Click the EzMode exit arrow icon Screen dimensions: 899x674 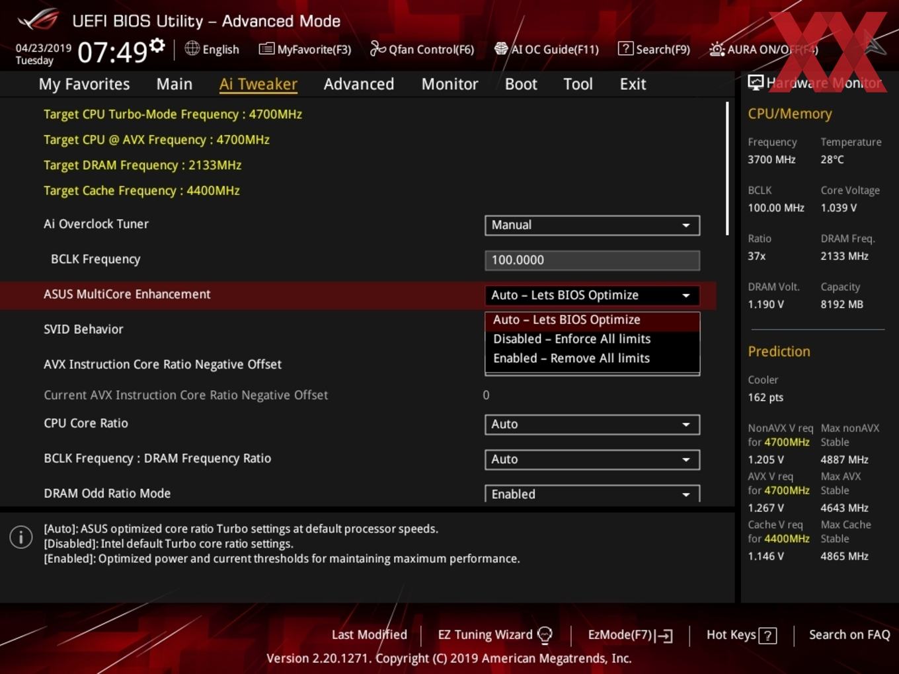click(x=664, y=636)
